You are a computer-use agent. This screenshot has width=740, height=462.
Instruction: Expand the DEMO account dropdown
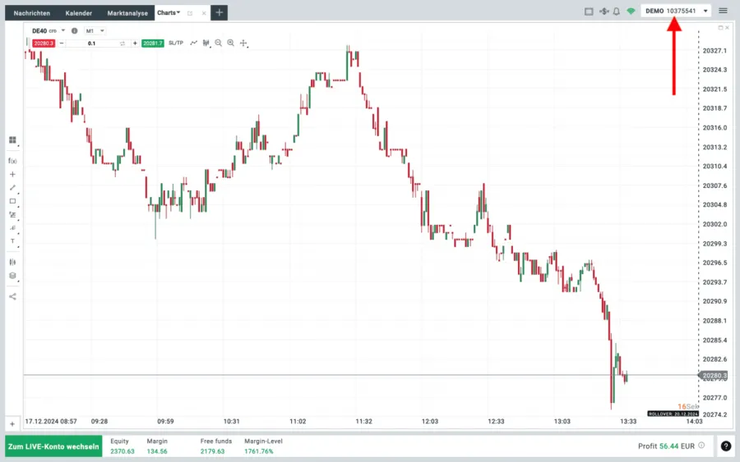click(x=705, y=11)
